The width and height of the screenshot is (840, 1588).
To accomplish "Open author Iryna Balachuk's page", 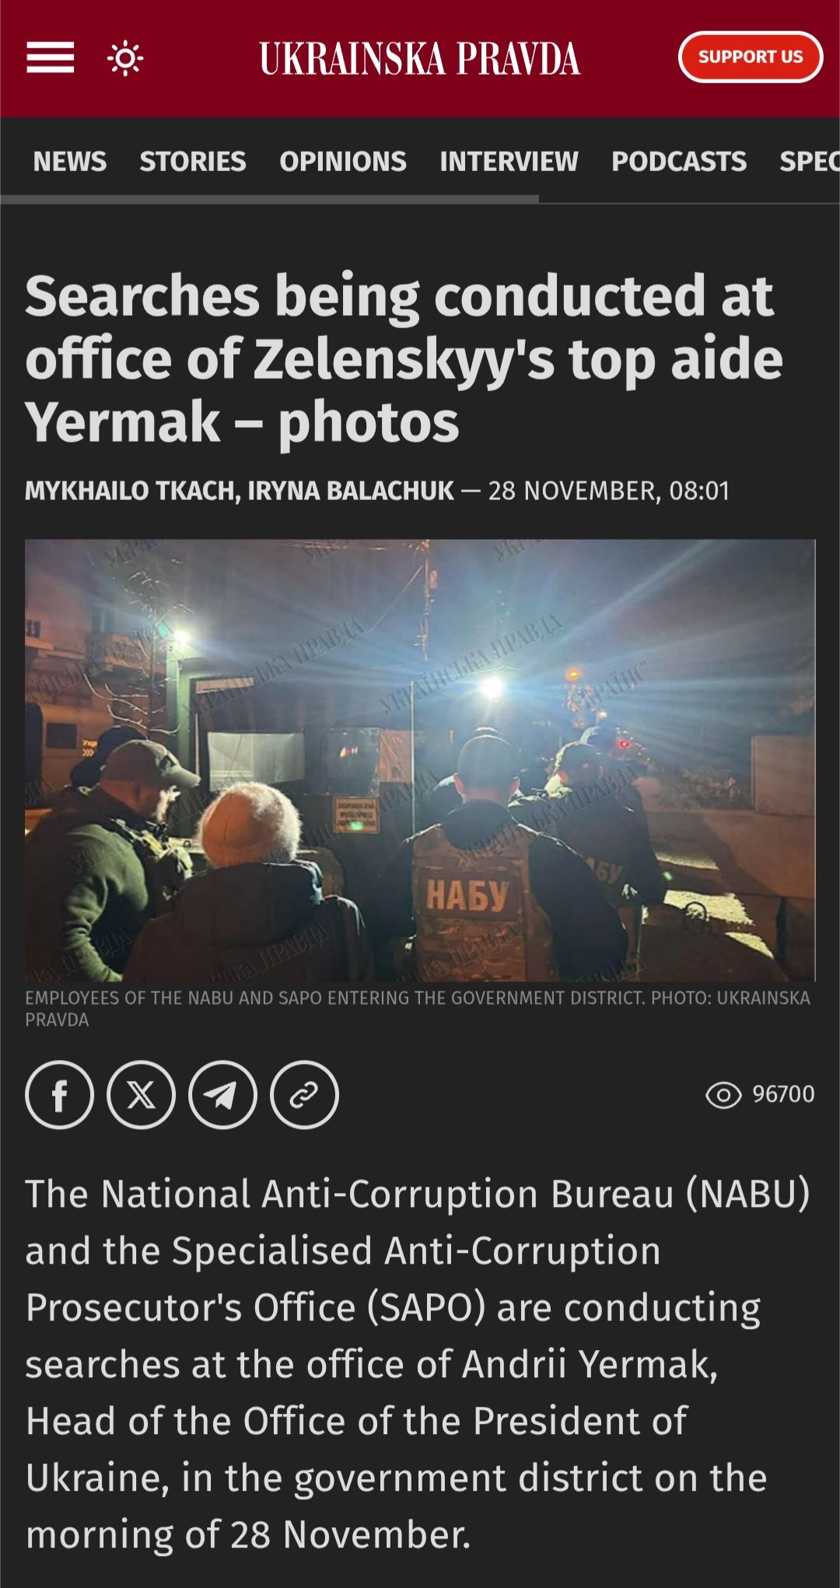I will tap(351, 491).
